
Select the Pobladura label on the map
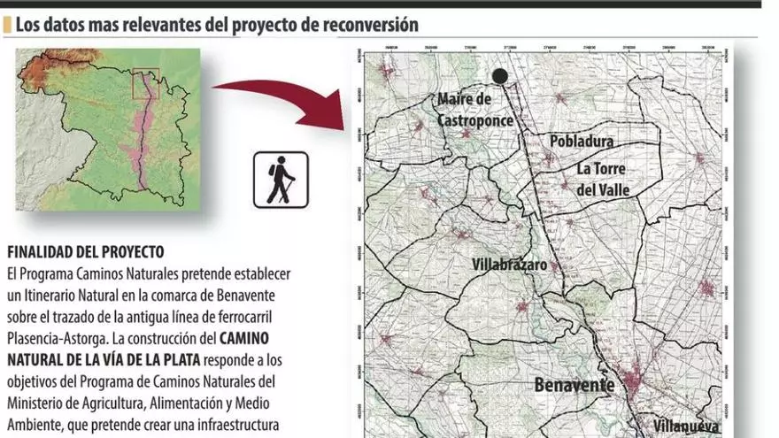582,142
